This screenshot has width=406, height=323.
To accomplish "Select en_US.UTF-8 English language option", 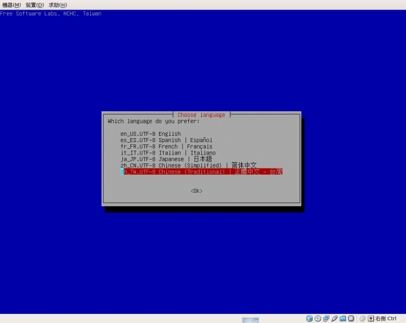I will coord(151,134).
